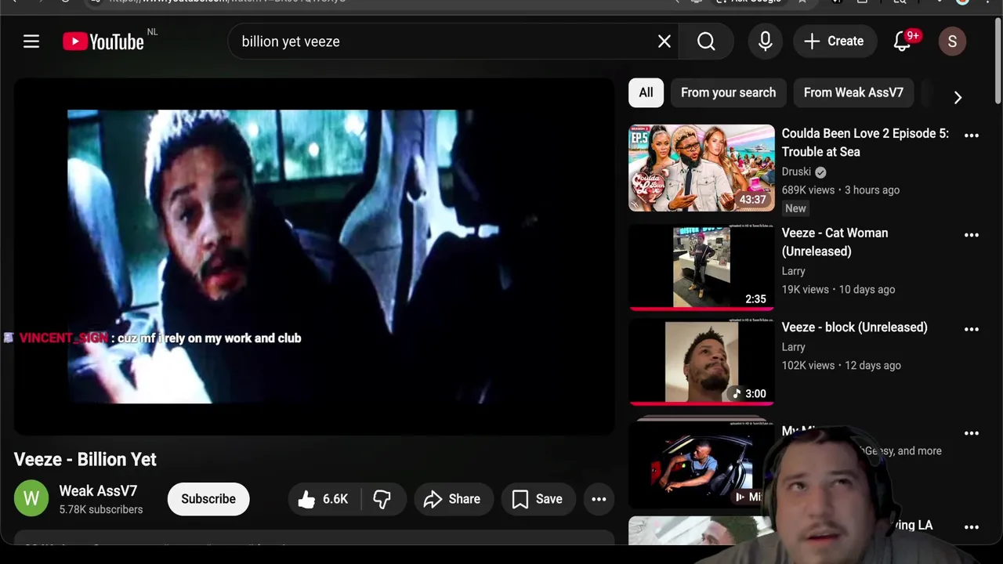Viewport: 1003px width, 564px height.
Task: Go to YouTube home via logo
Action: pyautogui.click(x=103, y=42)
